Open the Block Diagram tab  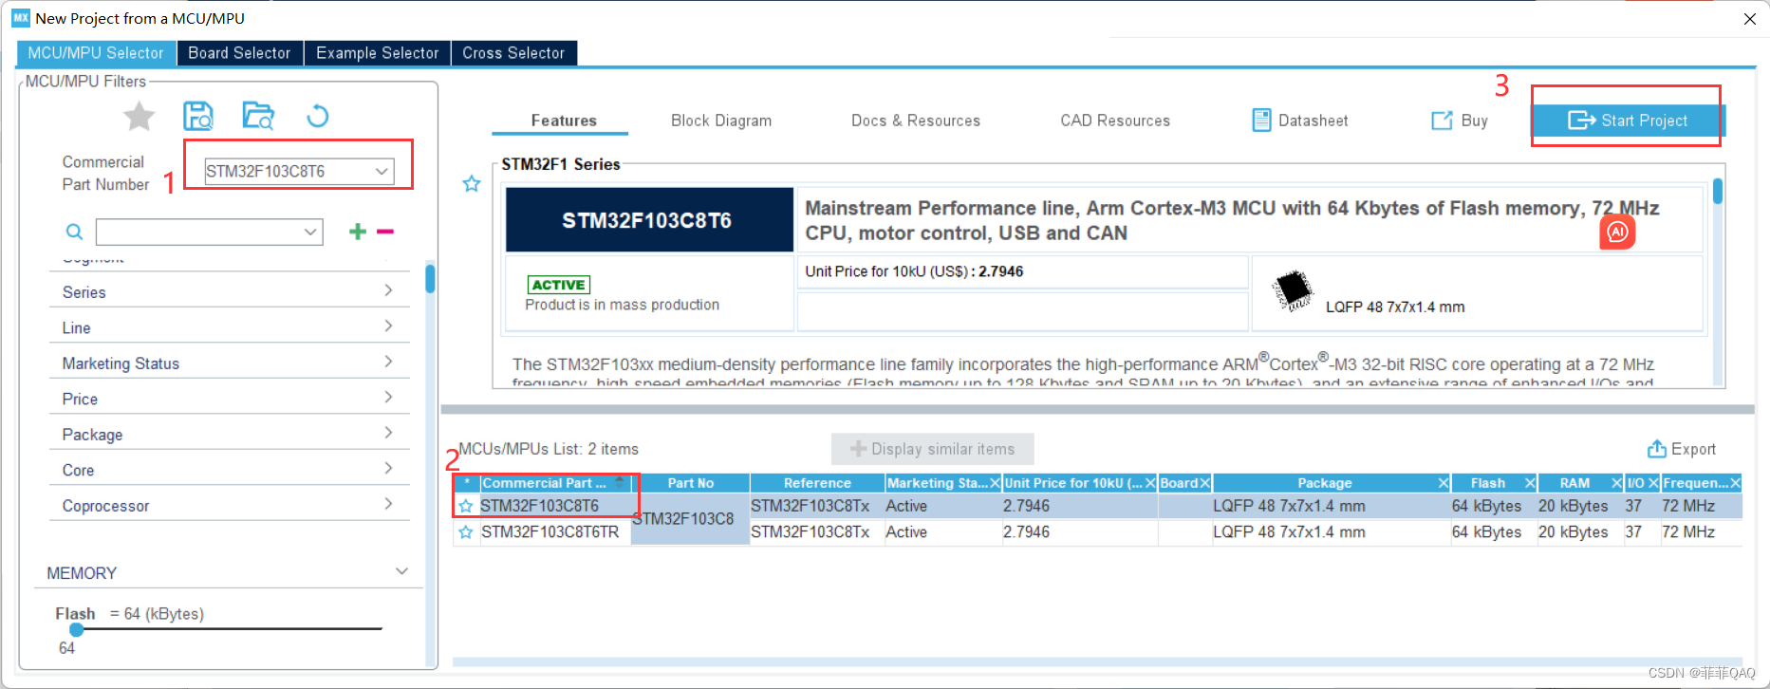(721, 121)
